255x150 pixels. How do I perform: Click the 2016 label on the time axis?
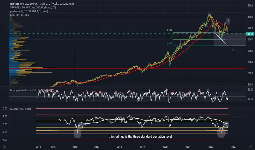pyautogui.click(x=75, y=147)
